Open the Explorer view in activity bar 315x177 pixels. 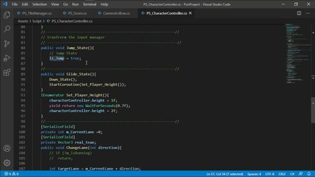7,15
